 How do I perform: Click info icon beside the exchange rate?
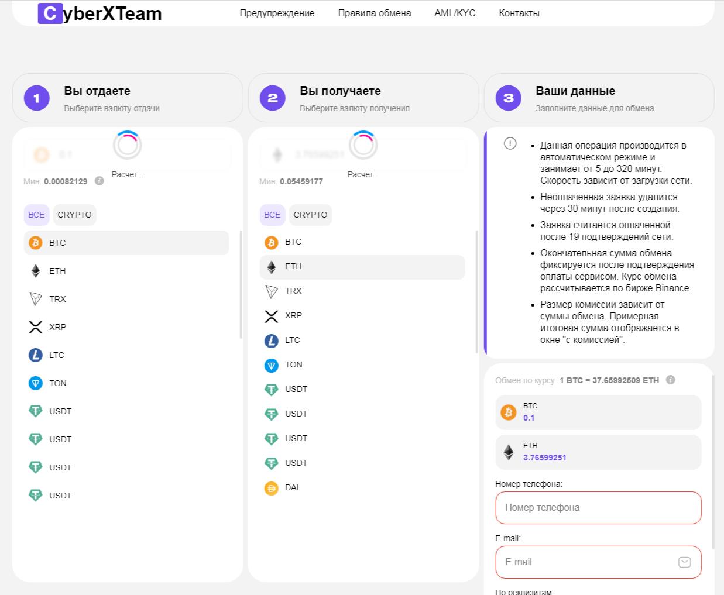[x=671, y=380]
